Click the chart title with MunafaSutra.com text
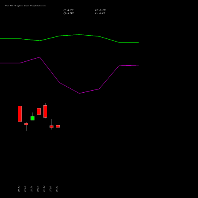Viewport: 198px width, 198px height. click(25, 6)
